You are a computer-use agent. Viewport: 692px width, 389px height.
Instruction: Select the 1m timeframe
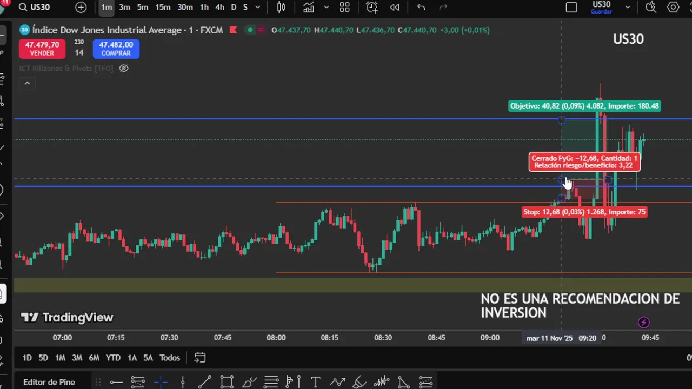click(107, 7)
